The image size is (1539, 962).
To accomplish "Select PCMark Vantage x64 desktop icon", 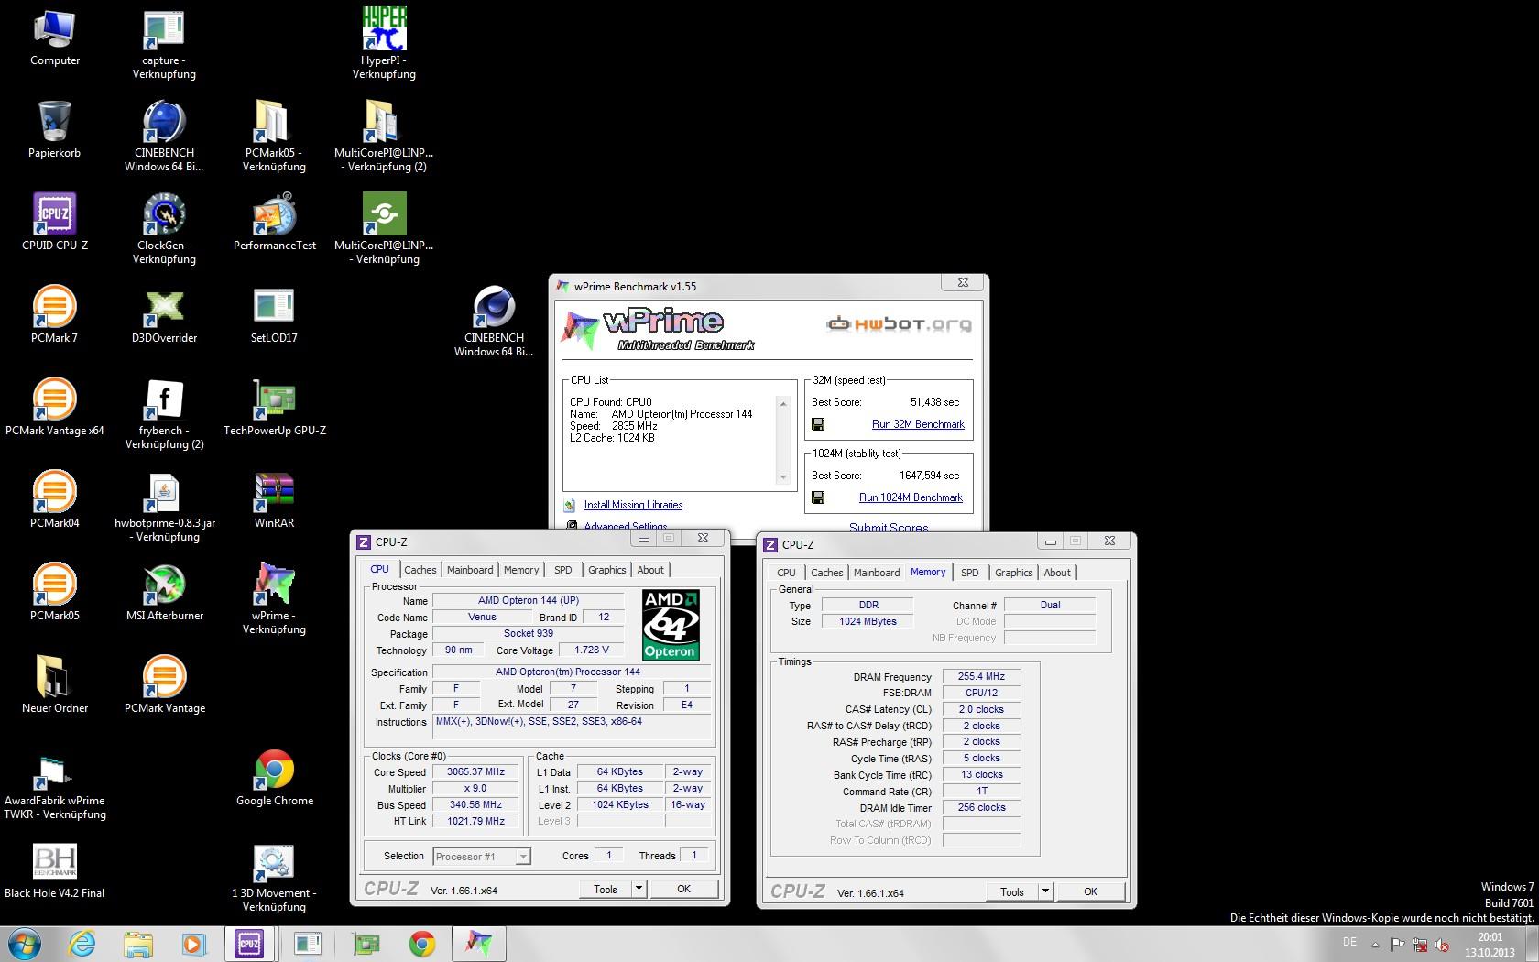I will [x=55, y=409].
